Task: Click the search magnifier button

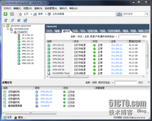Action: (x=147, y=14)
